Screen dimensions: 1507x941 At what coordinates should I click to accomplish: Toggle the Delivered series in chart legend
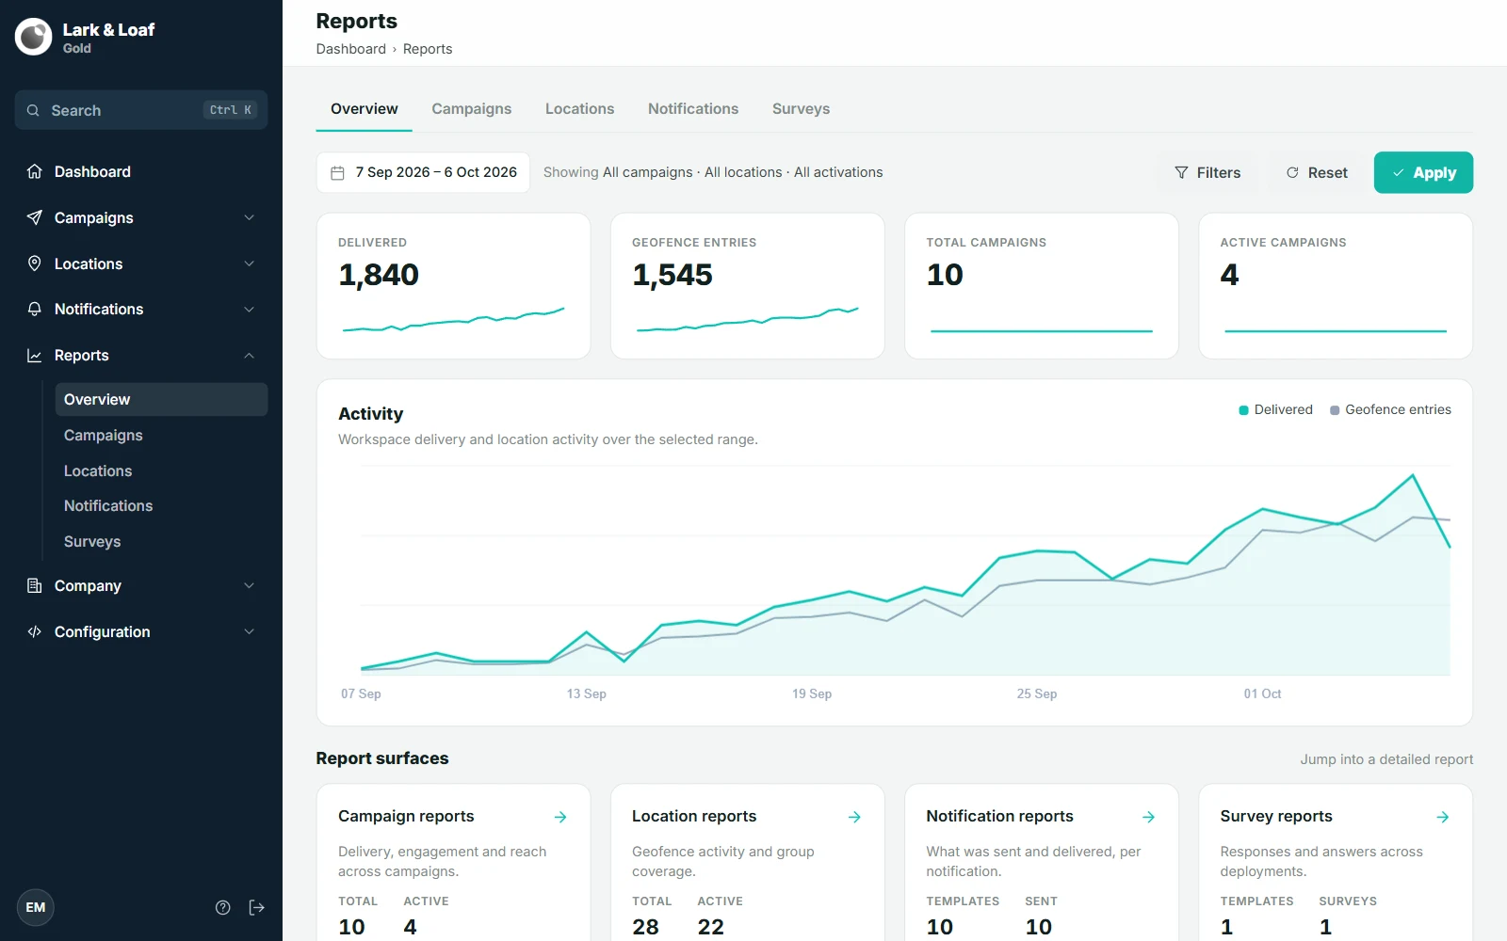[1275, 409]
